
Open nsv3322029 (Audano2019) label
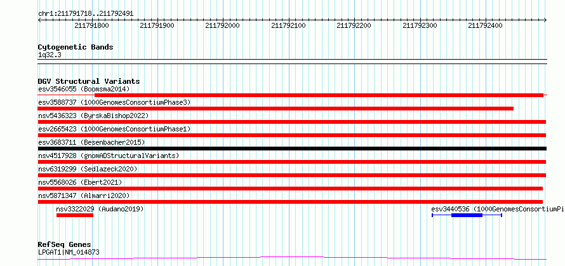100,209
